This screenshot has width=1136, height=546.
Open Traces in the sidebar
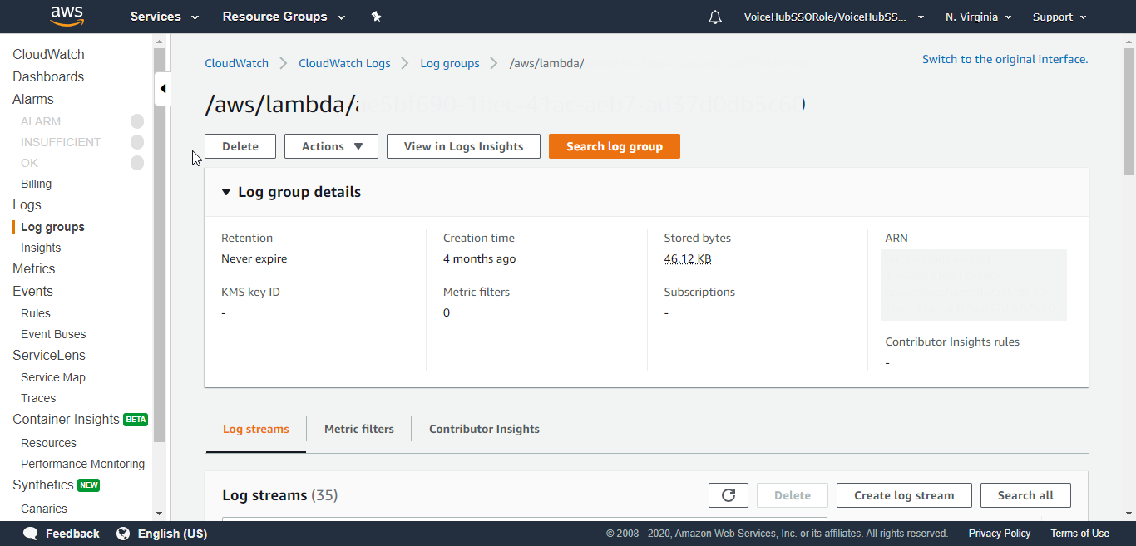(x=38, y=398)
